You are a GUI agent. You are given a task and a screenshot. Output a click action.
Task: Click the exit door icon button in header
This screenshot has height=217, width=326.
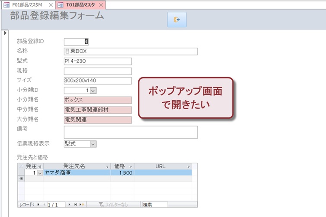click(177, 20)
